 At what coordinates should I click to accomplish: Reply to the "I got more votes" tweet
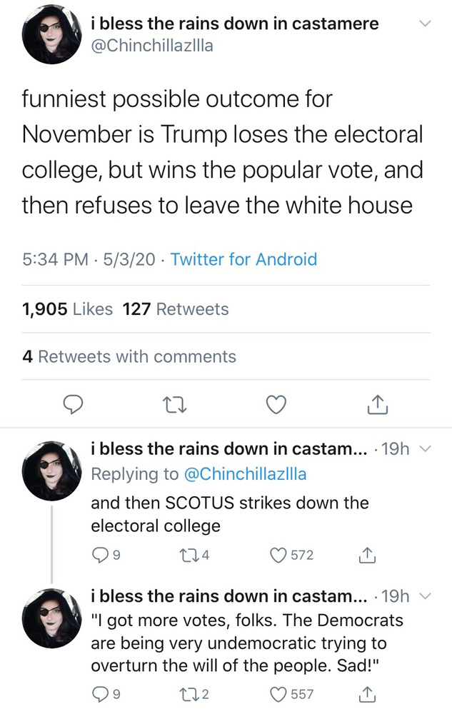pyautogui.click(x=99, y=693)
